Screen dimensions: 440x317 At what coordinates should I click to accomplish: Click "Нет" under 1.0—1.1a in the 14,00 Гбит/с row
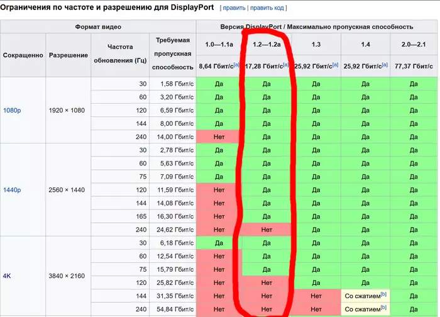219,136
